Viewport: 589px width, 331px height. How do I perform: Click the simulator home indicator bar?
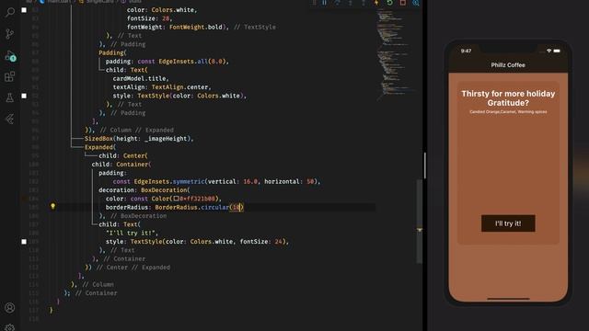click(x=508, y=299)
